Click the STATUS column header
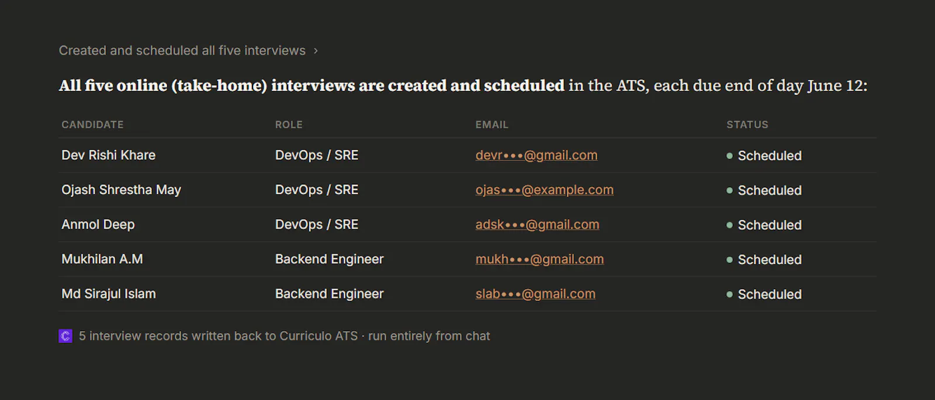The image size is (935, 400). pos(747,125)
